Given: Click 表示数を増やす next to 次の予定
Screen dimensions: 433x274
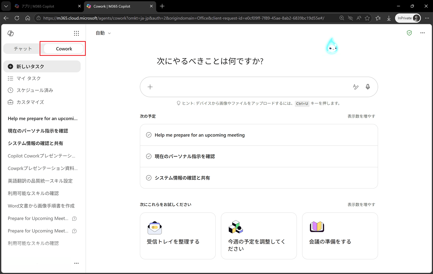Looking at the screenshot, I should coord(361,116).
